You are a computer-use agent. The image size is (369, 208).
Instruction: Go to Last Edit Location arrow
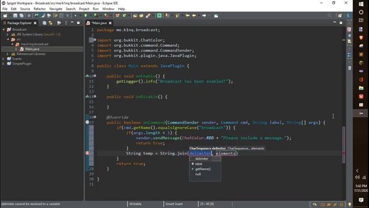(x=187, y=16)
